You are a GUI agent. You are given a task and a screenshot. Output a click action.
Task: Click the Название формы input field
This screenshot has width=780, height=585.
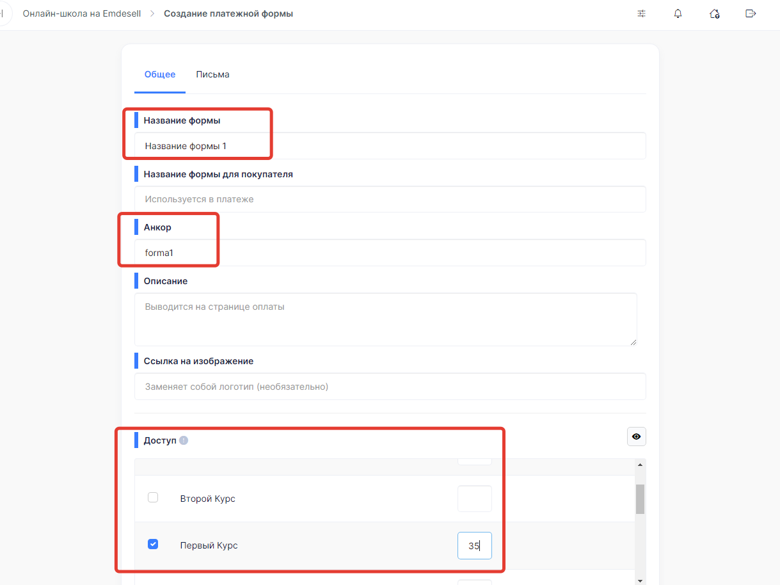pyautogui.click(x=390, y=146)
